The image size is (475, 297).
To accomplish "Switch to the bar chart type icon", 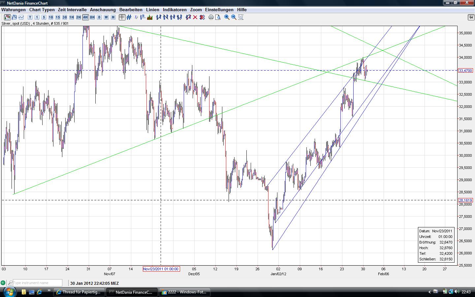I will point(15,17).
